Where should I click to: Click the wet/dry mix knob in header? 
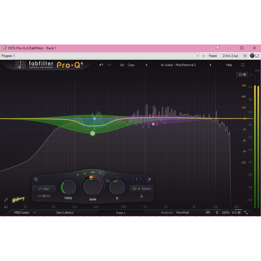coord(252,56)
